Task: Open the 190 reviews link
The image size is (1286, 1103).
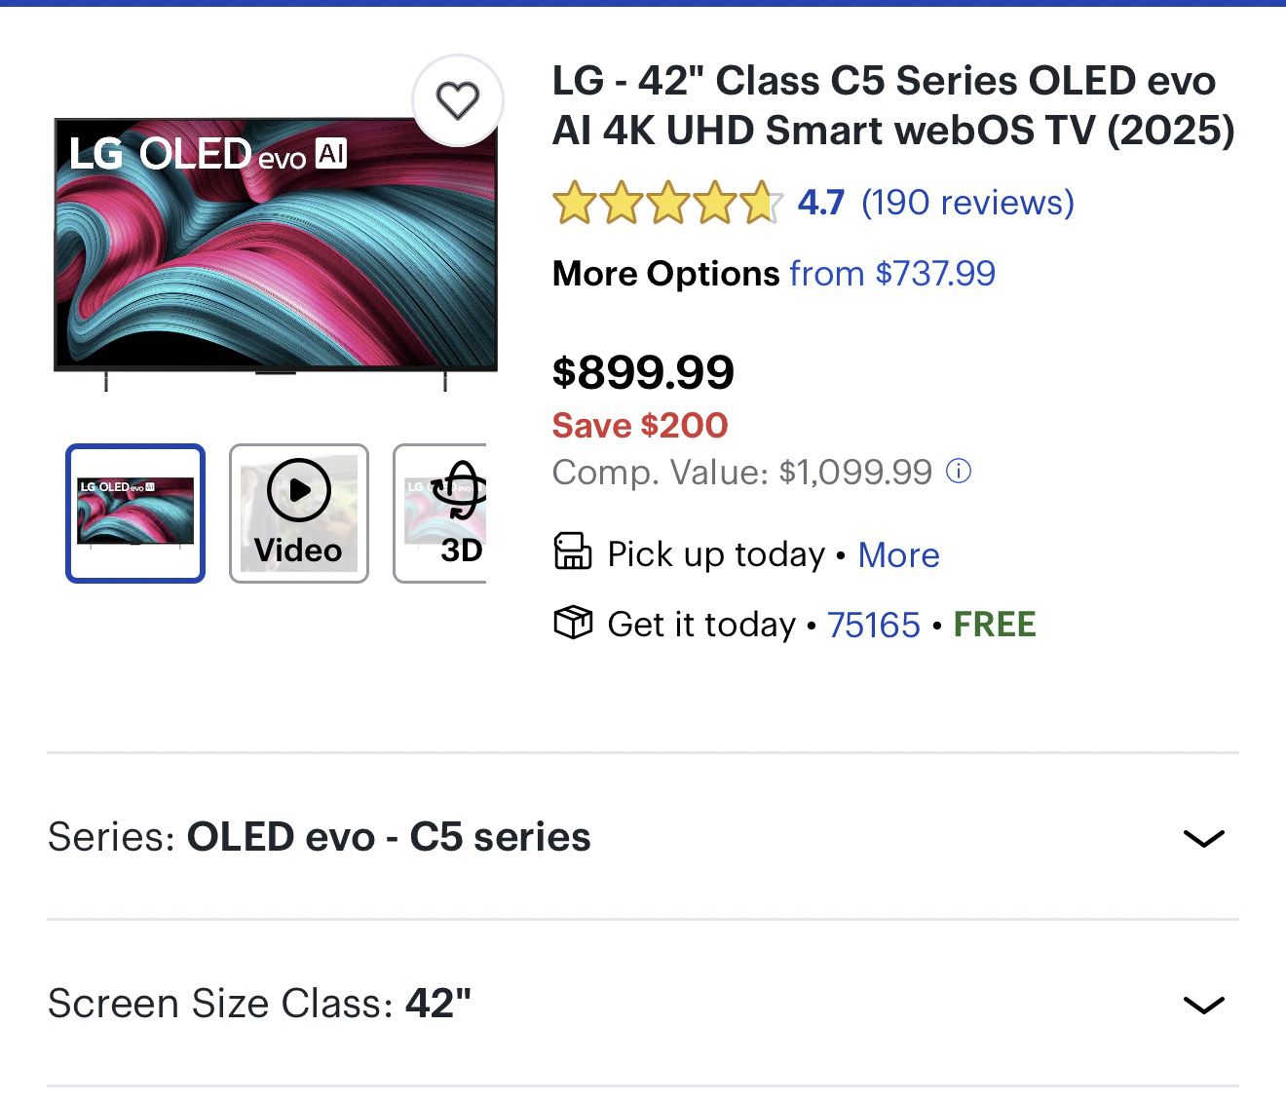Action: tap(967, 203)
